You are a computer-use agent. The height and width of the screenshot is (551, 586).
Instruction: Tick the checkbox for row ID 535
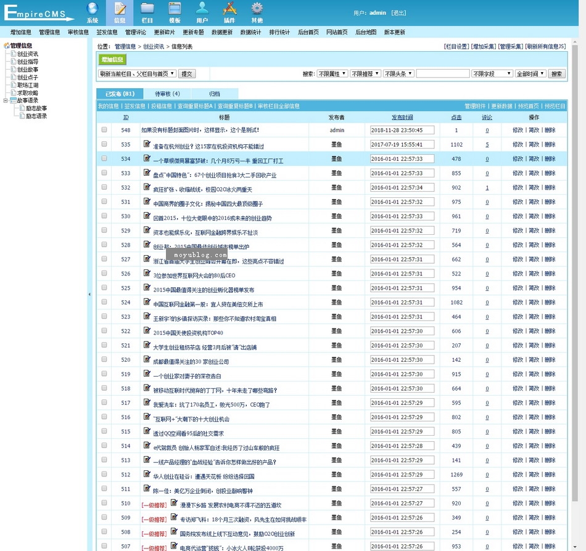point(104,144)
